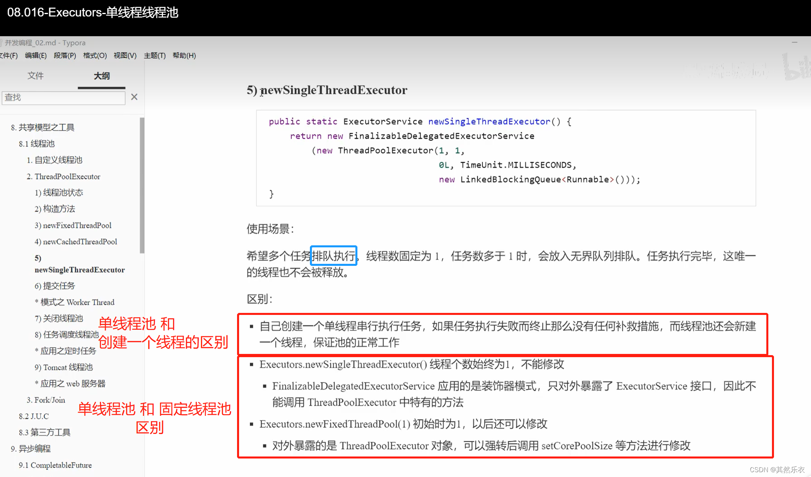Go to outline entry 8.3 第三方工具

pos(45,432)
